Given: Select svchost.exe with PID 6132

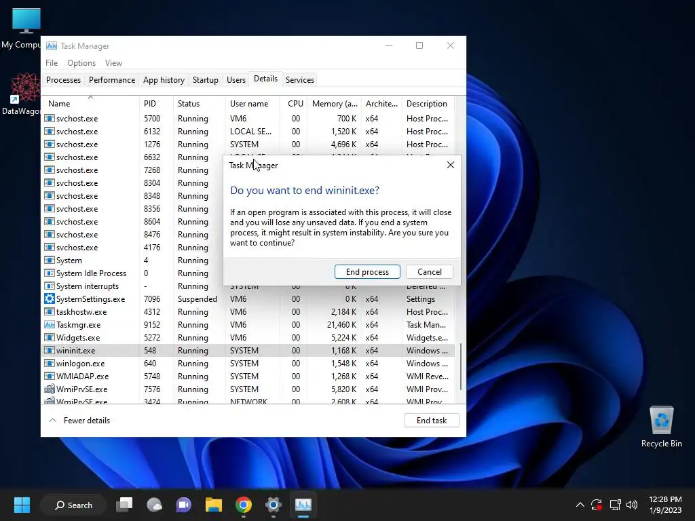Looking at the screenshot, I should tap(248, 131).
